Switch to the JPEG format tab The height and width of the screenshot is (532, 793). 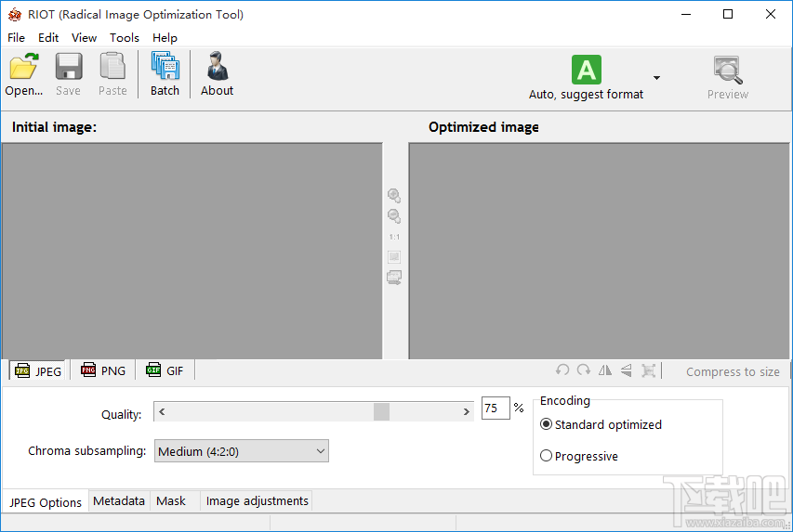click(x=38, y=371)
